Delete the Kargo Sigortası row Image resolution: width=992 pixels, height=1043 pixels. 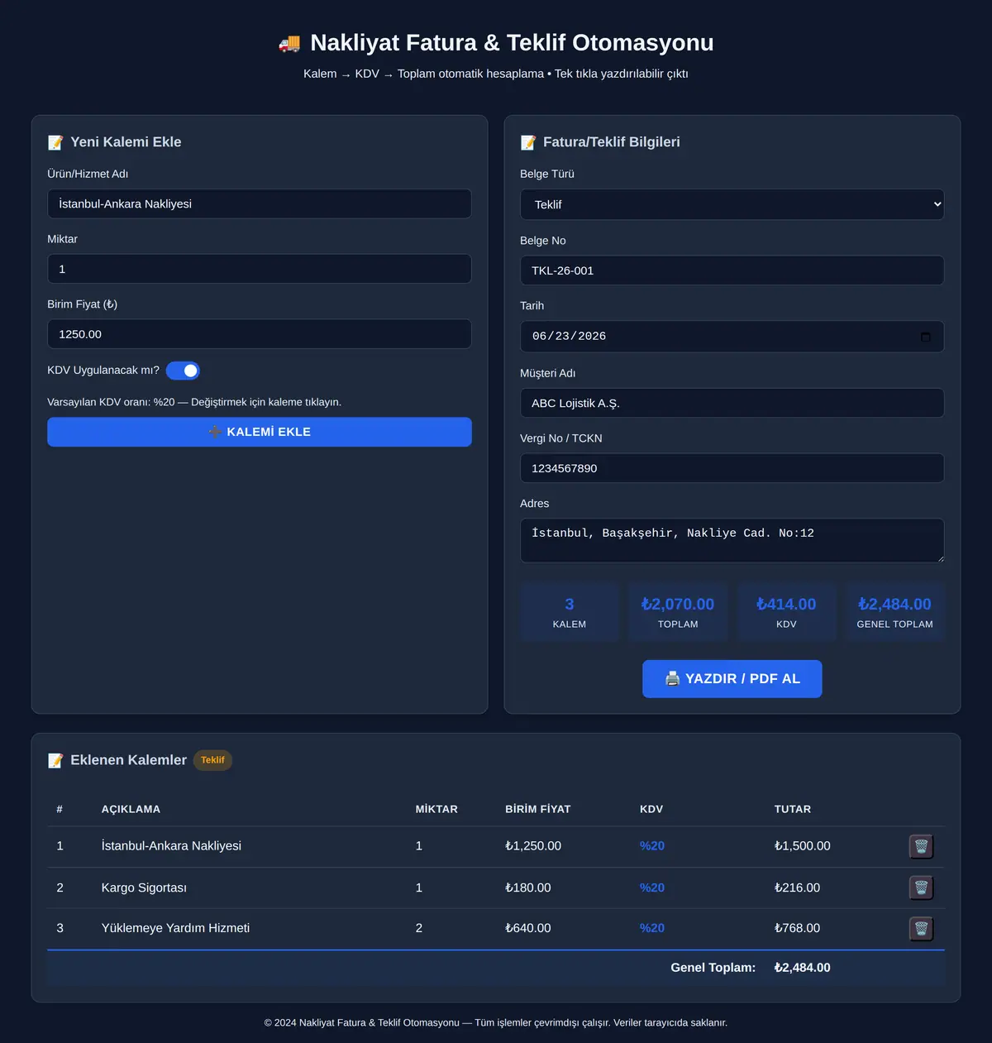pyautogui.click(x=921, y=888)
